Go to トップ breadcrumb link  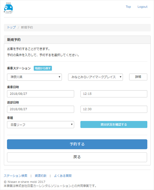pyautogui.click(x=12, y=27)
